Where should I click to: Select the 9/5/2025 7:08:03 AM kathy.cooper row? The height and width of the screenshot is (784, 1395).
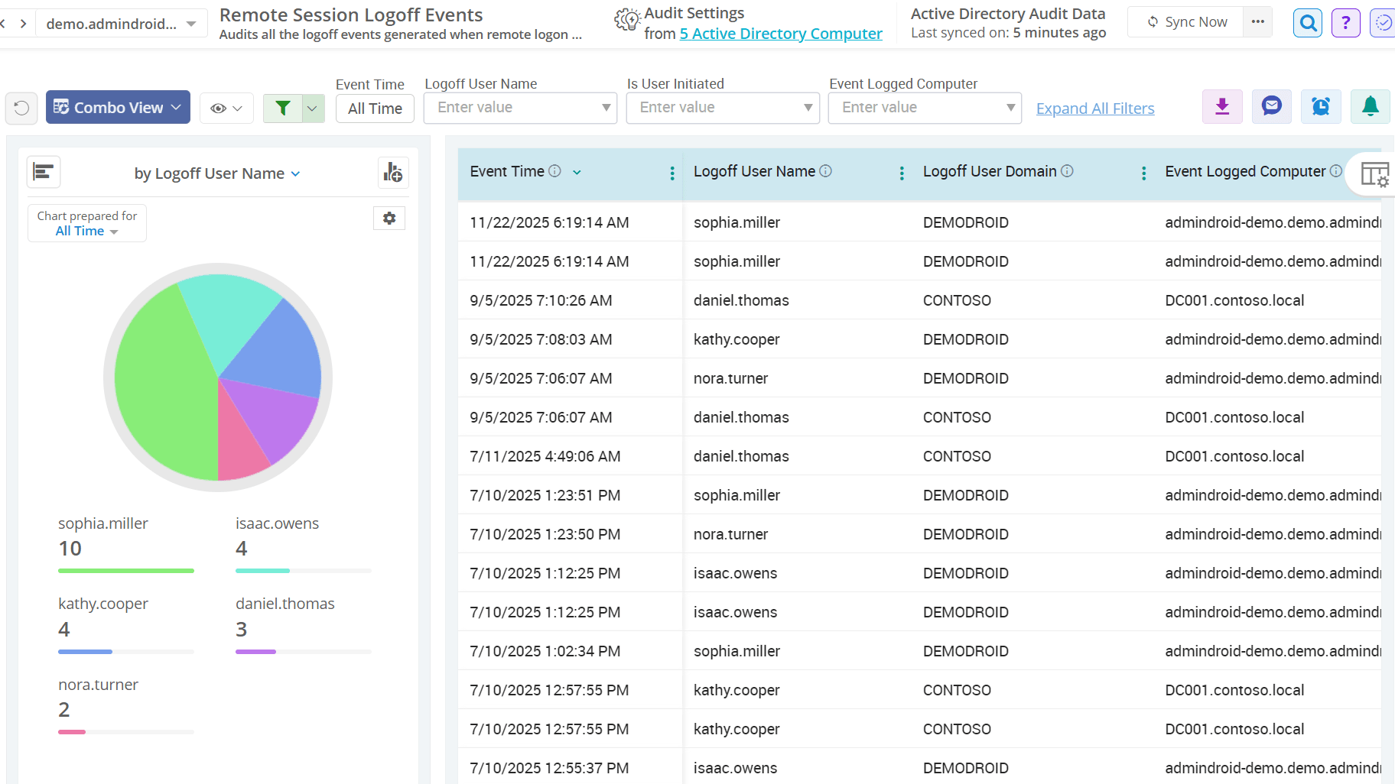pos(919,339)
